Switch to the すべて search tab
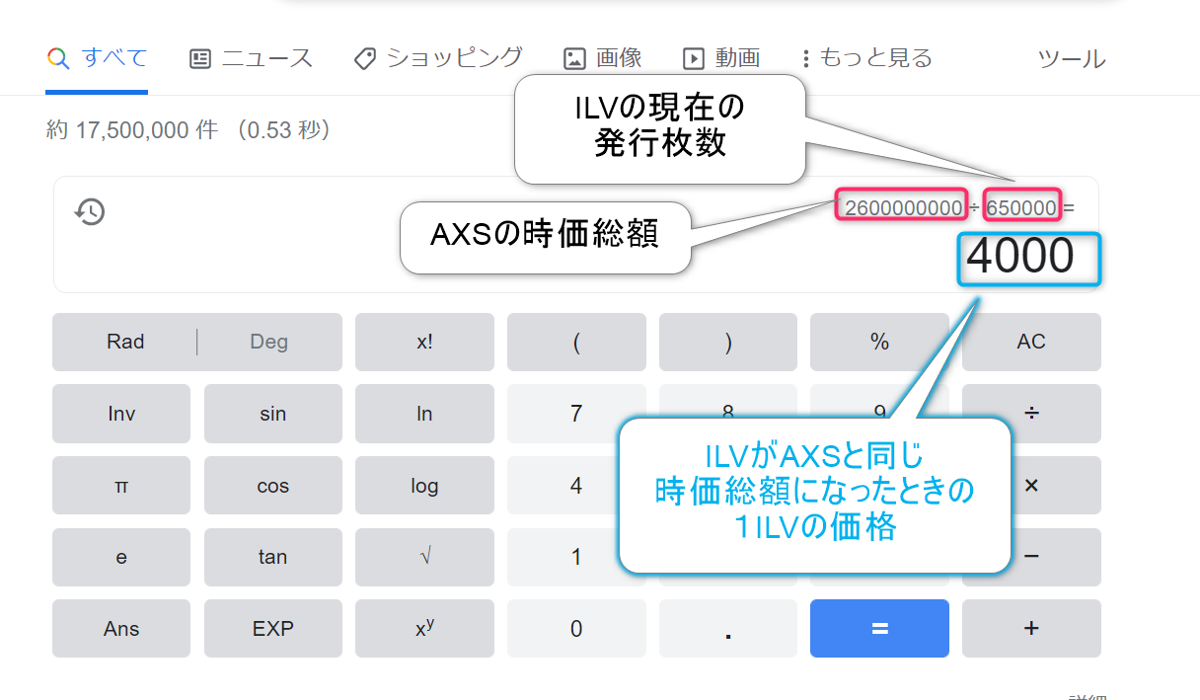 coord(97,58)
